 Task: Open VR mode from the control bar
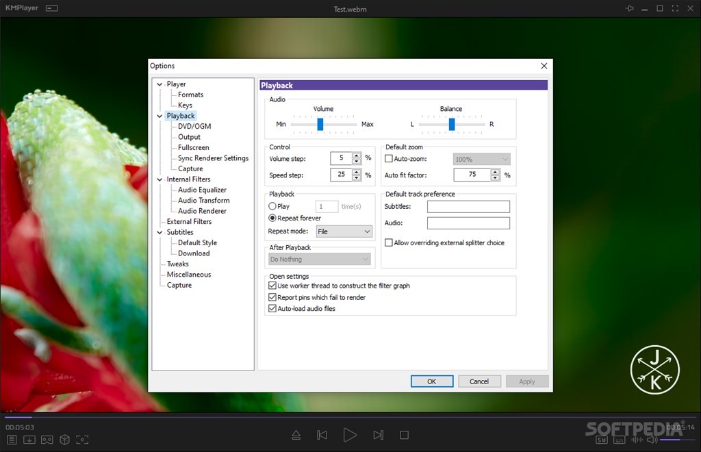click(46, 440)
